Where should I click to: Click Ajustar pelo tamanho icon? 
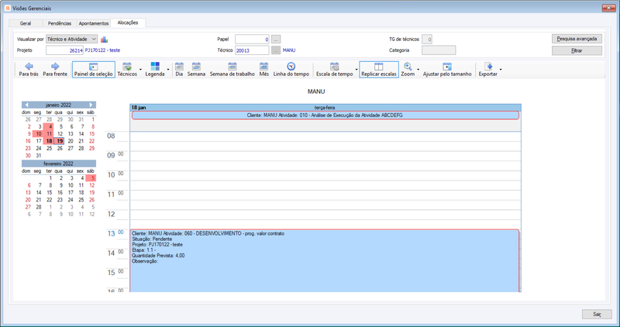(x=447, y=67)
